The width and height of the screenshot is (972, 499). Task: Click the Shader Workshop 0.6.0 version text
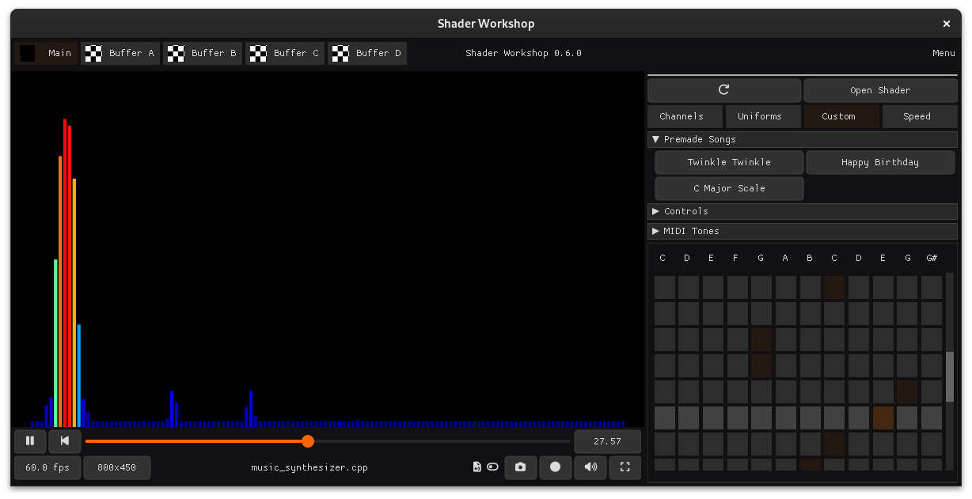click(x=523, y=53)
